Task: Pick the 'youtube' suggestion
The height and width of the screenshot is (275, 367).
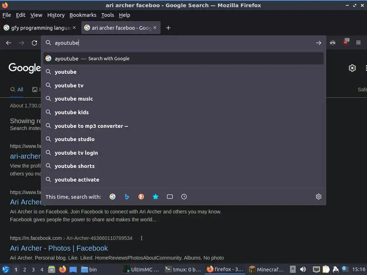Action: tap(183, 72)
